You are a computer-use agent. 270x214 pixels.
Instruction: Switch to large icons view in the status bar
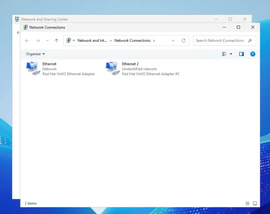click(255, 203)
